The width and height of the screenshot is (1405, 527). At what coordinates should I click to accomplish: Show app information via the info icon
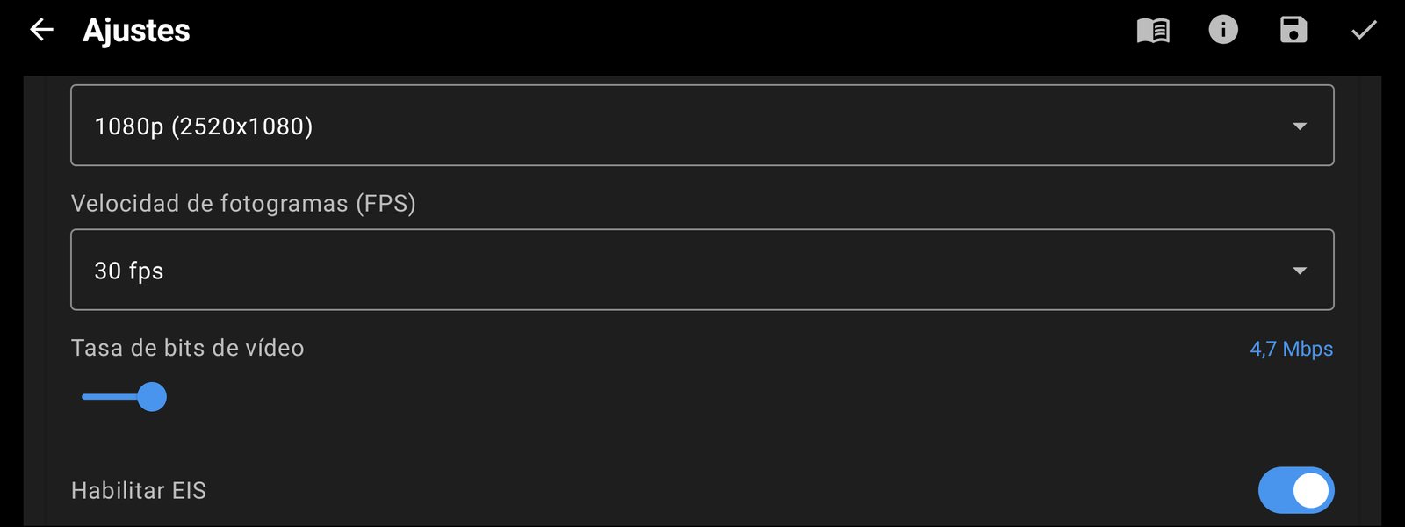pyautogui.click(x=1223, y=30)
